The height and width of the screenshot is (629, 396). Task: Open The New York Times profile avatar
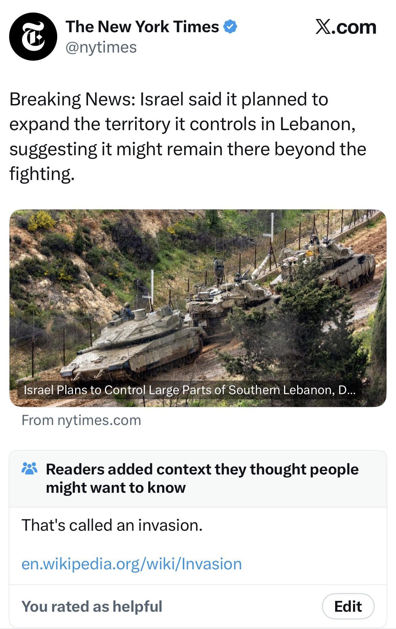click(33, 37)
